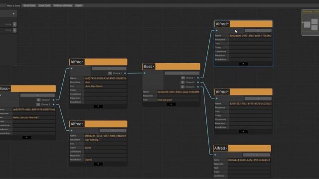Click input port of Alfred node named 92674272

[217, 98]
